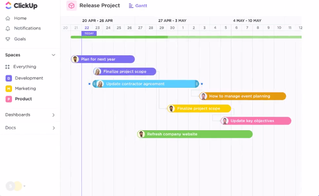The width and height of the screenshot is (319, 196).
Task: Click the Release Project cube icon
Action: 71,6
